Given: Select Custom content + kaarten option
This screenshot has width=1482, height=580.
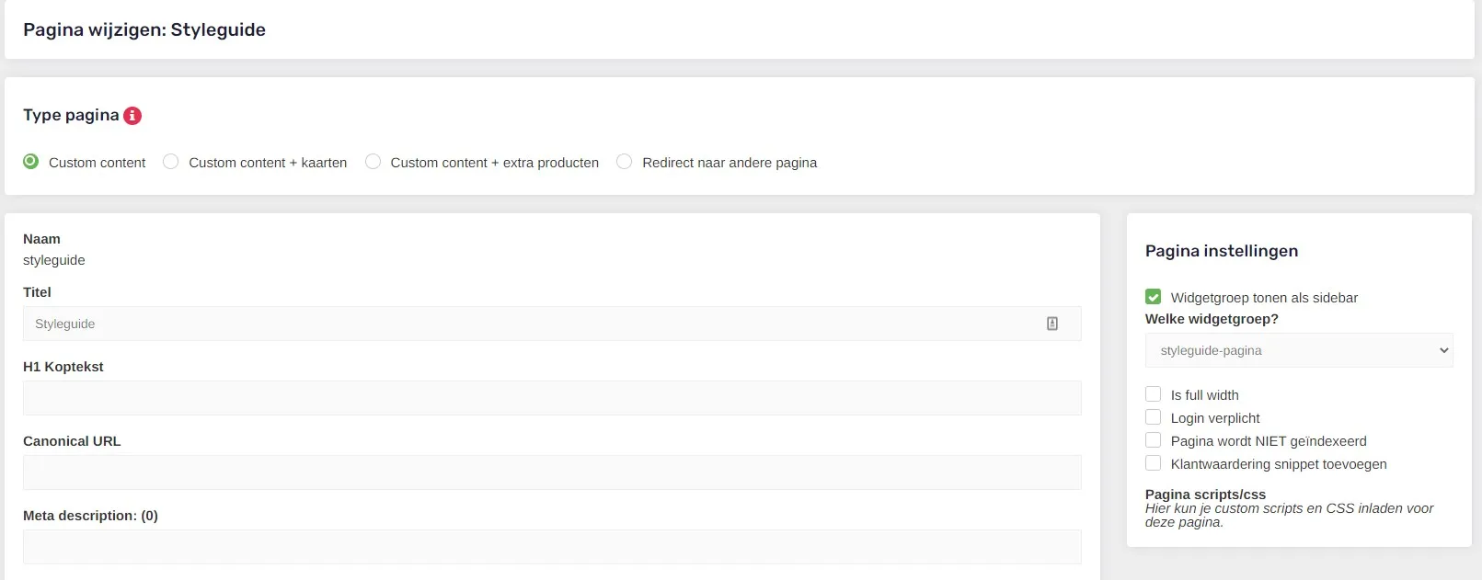Looking at the screenshot, I should pyautogui.click(x=171, y=162).
